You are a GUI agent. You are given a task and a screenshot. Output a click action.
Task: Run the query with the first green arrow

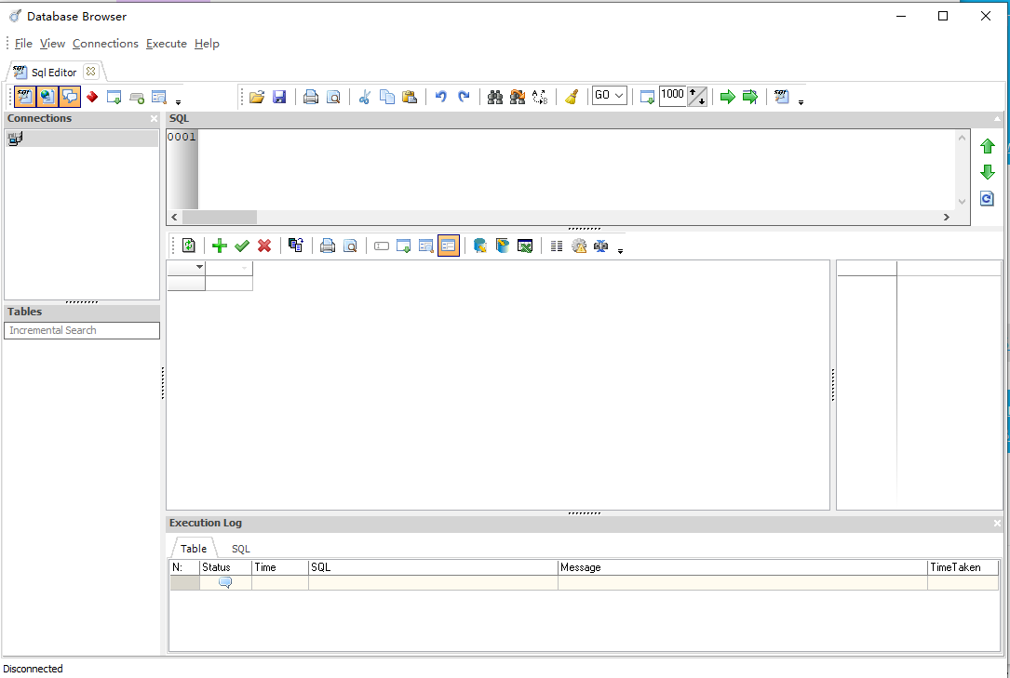pos(727,97)
